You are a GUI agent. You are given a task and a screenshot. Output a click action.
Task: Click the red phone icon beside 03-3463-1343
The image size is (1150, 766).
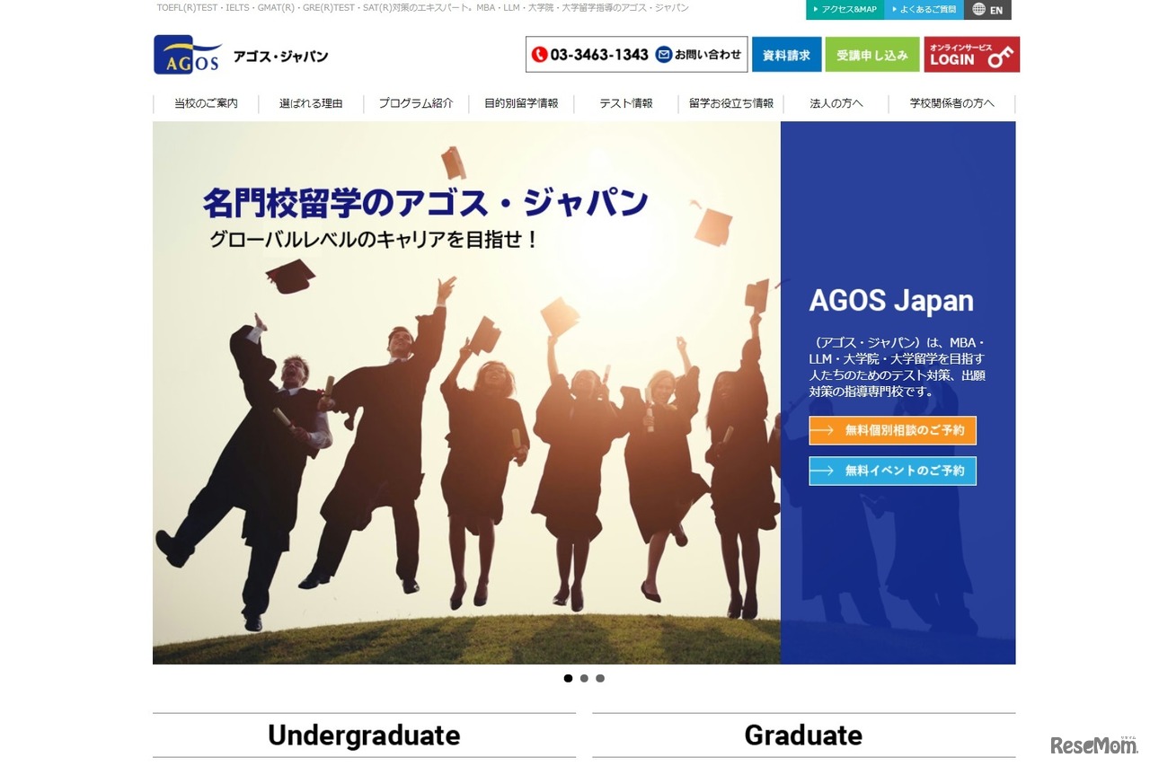pos(540,54)
